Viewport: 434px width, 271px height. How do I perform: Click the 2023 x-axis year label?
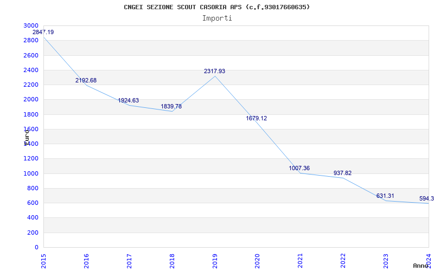(x=386, y=261)
